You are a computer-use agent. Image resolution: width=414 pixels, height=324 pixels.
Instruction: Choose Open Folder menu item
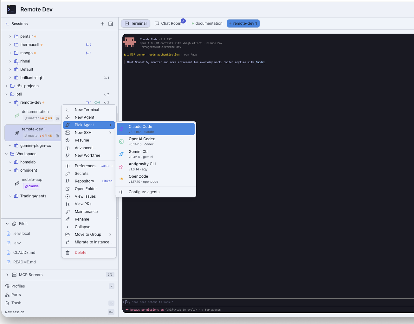point(89,189)
